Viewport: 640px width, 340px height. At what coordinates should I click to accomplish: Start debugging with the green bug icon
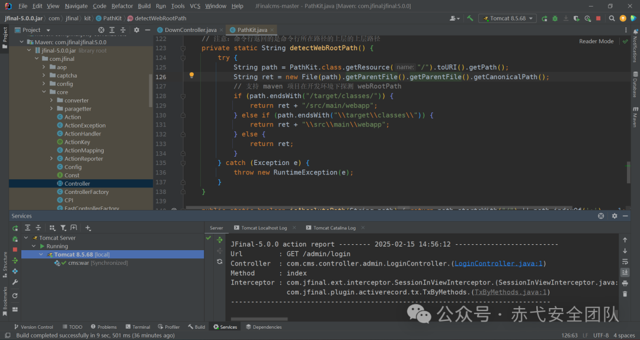pos(555,18)
